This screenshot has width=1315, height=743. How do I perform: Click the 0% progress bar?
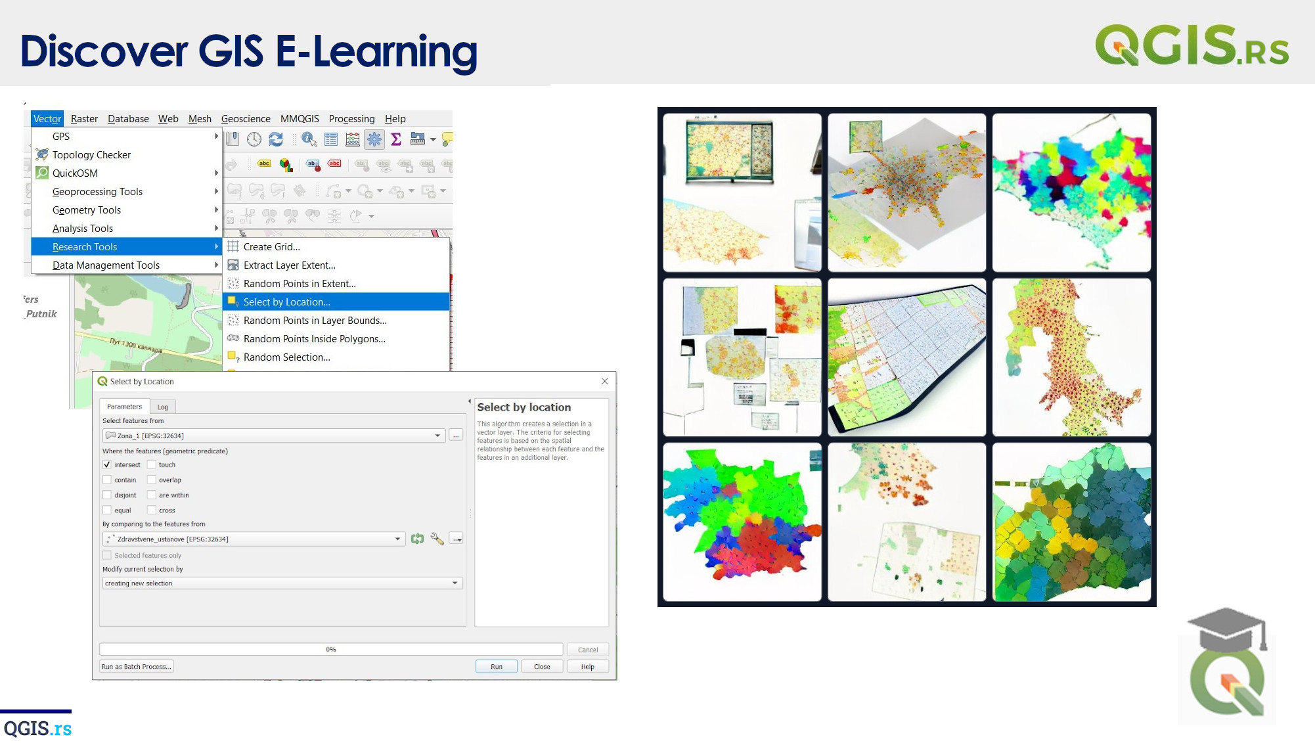coord(331,649)
